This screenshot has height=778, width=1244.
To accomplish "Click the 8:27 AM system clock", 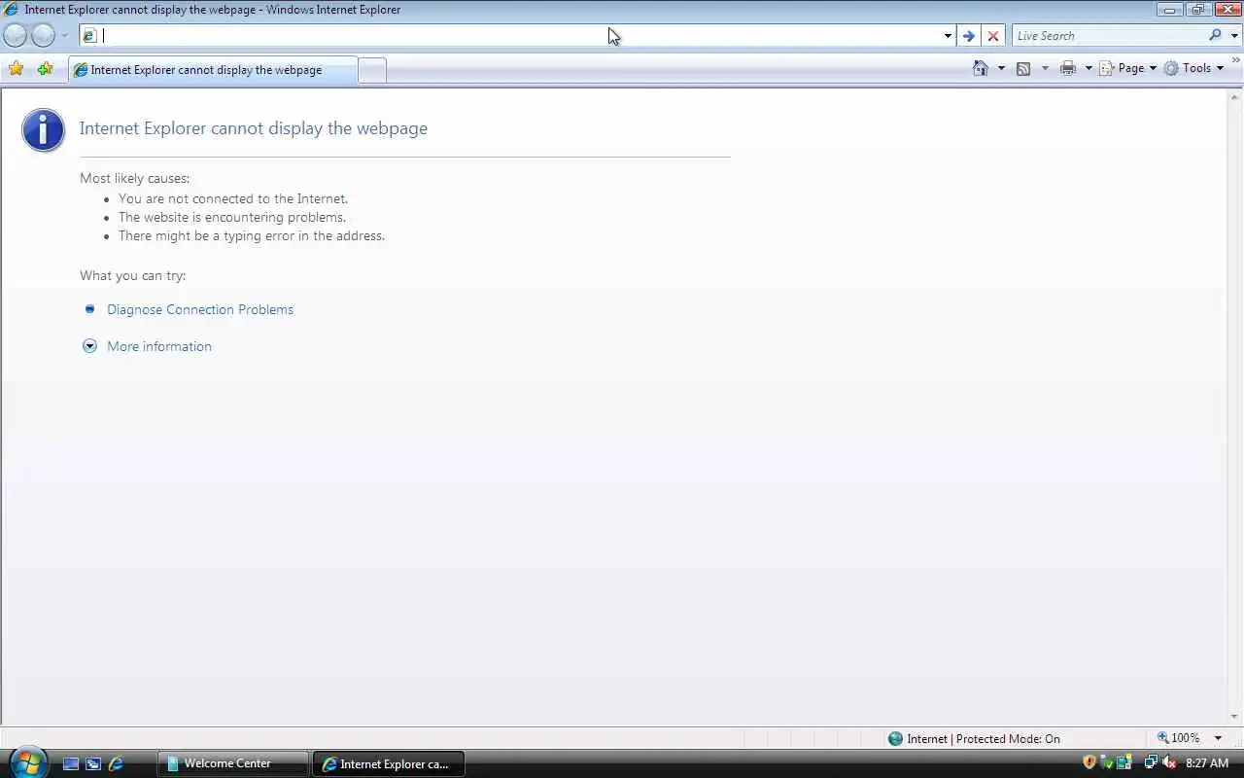I will pyautogui.click(x=1207, y=763).
